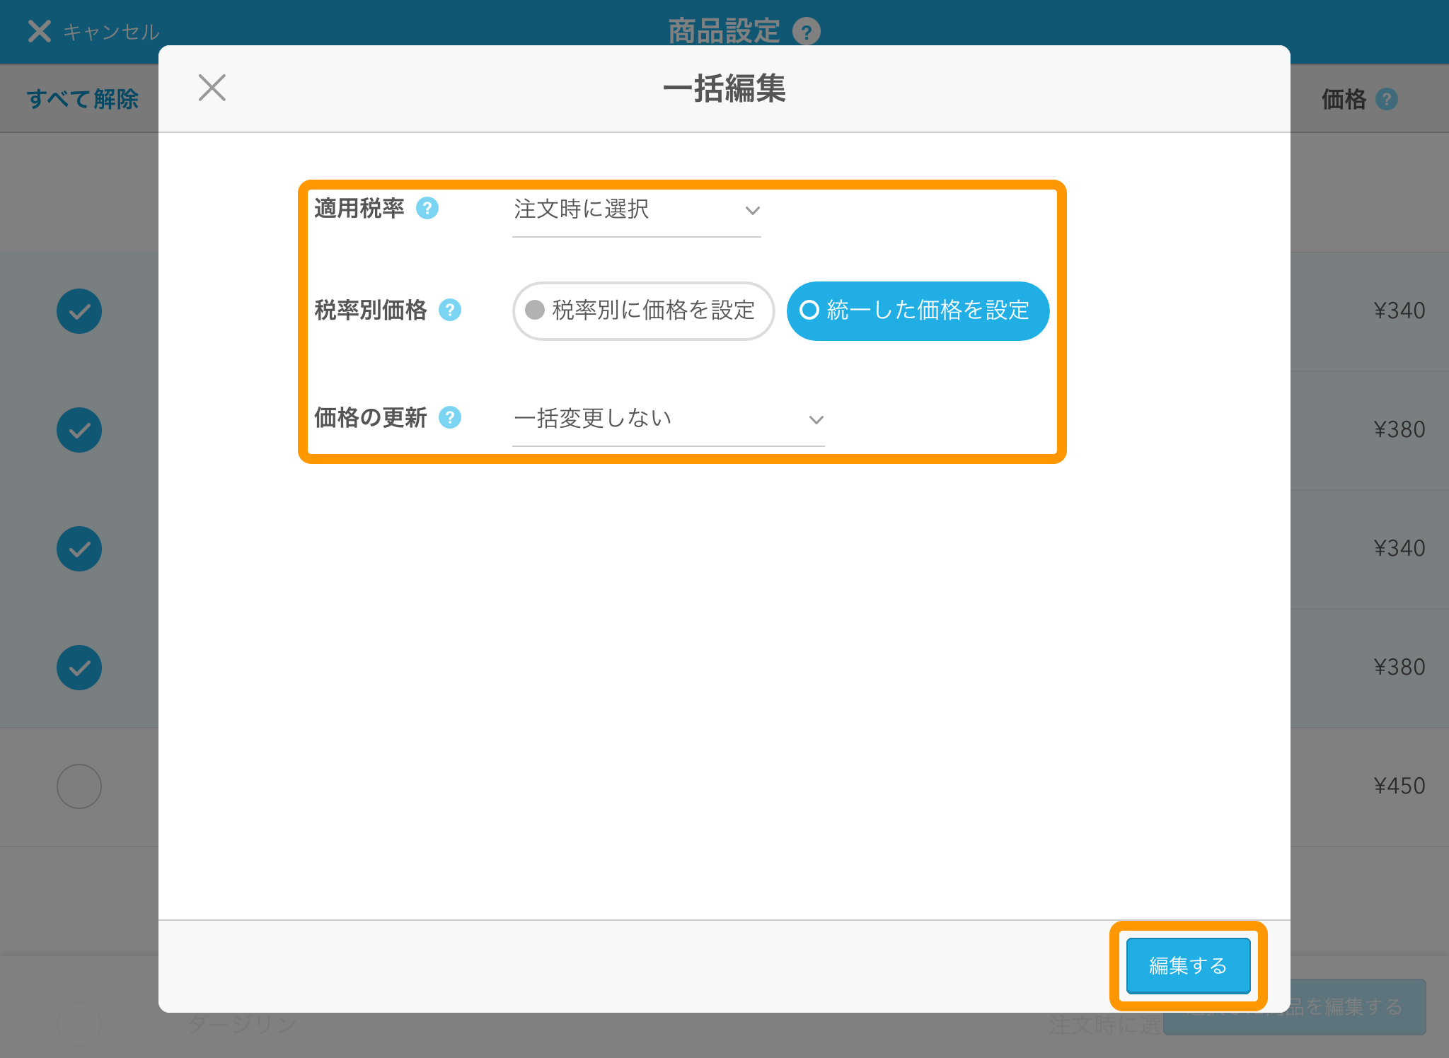Uncheck the fourth selected product circle
This screenshot has height=1058, width=1449.
(x=79, y=667)
